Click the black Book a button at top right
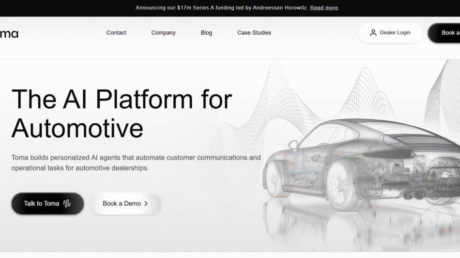Image resolution: width=460 pixels, height=258 pixels. [445, 33]
